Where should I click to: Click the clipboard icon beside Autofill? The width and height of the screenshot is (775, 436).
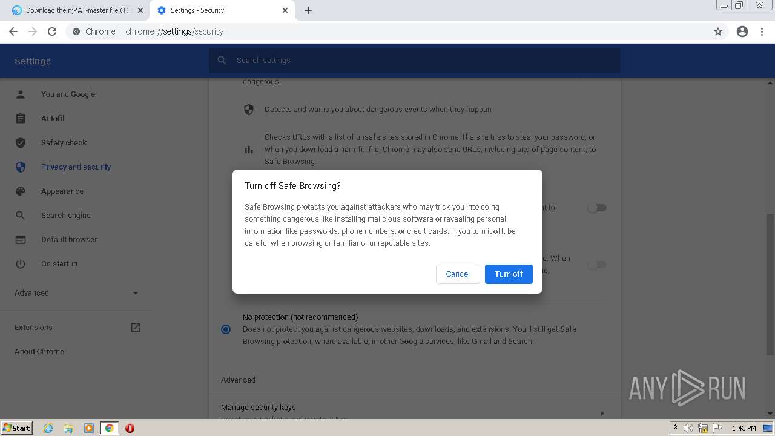click(21, 119)
